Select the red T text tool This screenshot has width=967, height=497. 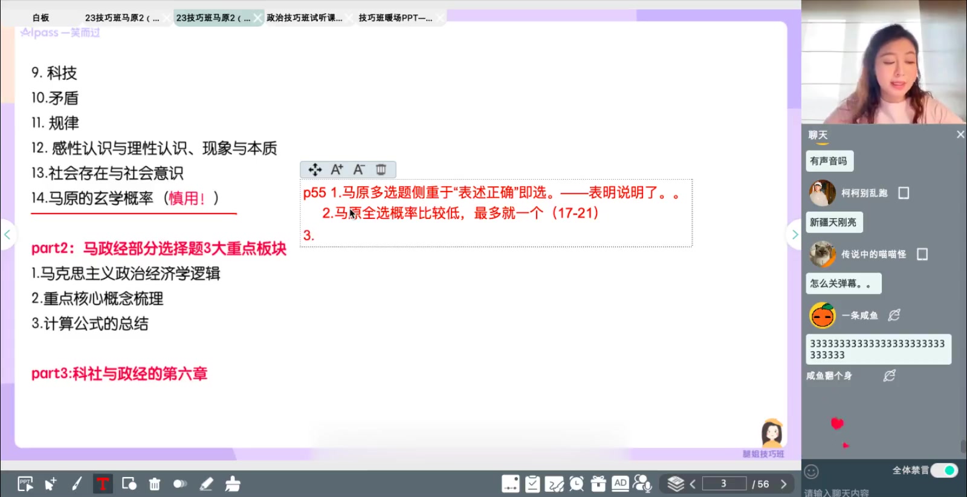click(x=103, y=484)
